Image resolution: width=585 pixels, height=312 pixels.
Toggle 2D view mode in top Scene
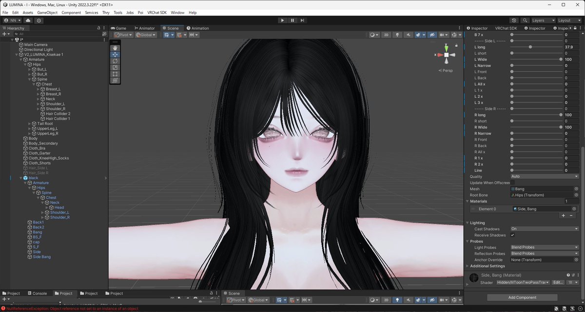point(386,35)
